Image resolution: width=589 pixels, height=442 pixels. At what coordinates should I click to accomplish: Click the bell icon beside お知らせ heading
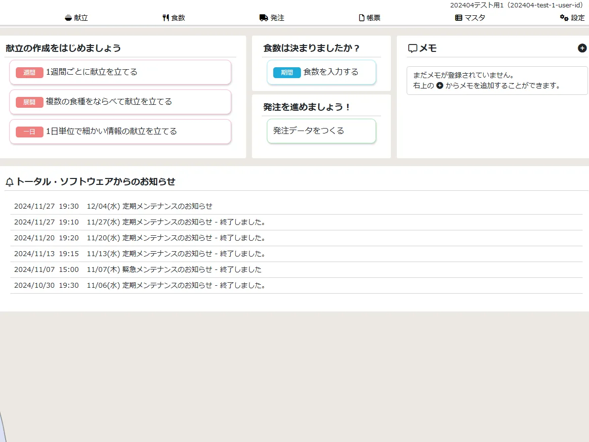point(9,182)
